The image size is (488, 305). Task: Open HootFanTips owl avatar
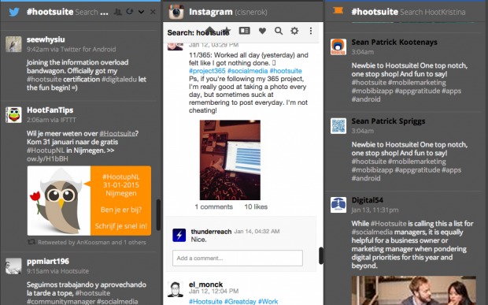point(13,114)
